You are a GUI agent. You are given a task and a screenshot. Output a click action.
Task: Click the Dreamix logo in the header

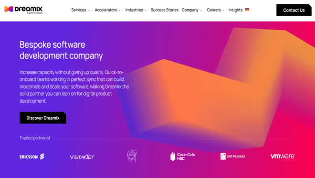[23, 10]
